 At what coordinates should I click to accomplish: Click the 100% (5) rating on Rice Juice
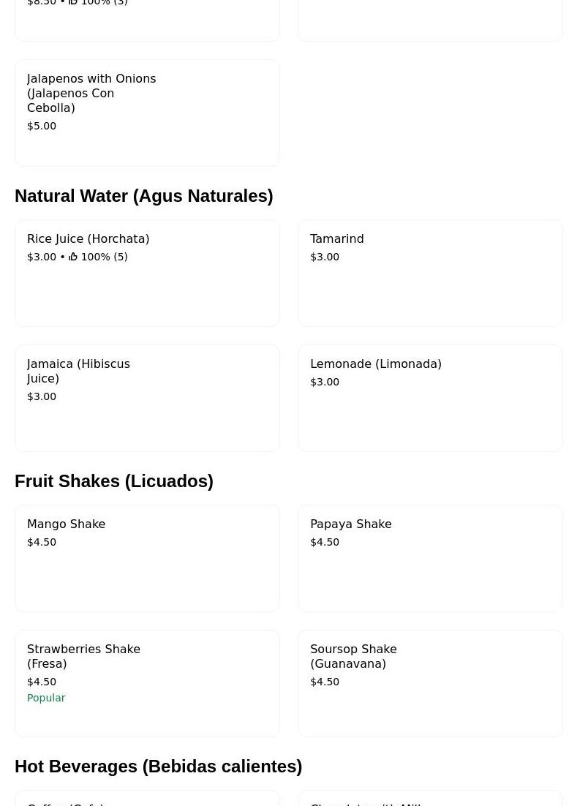click(104, 257)
